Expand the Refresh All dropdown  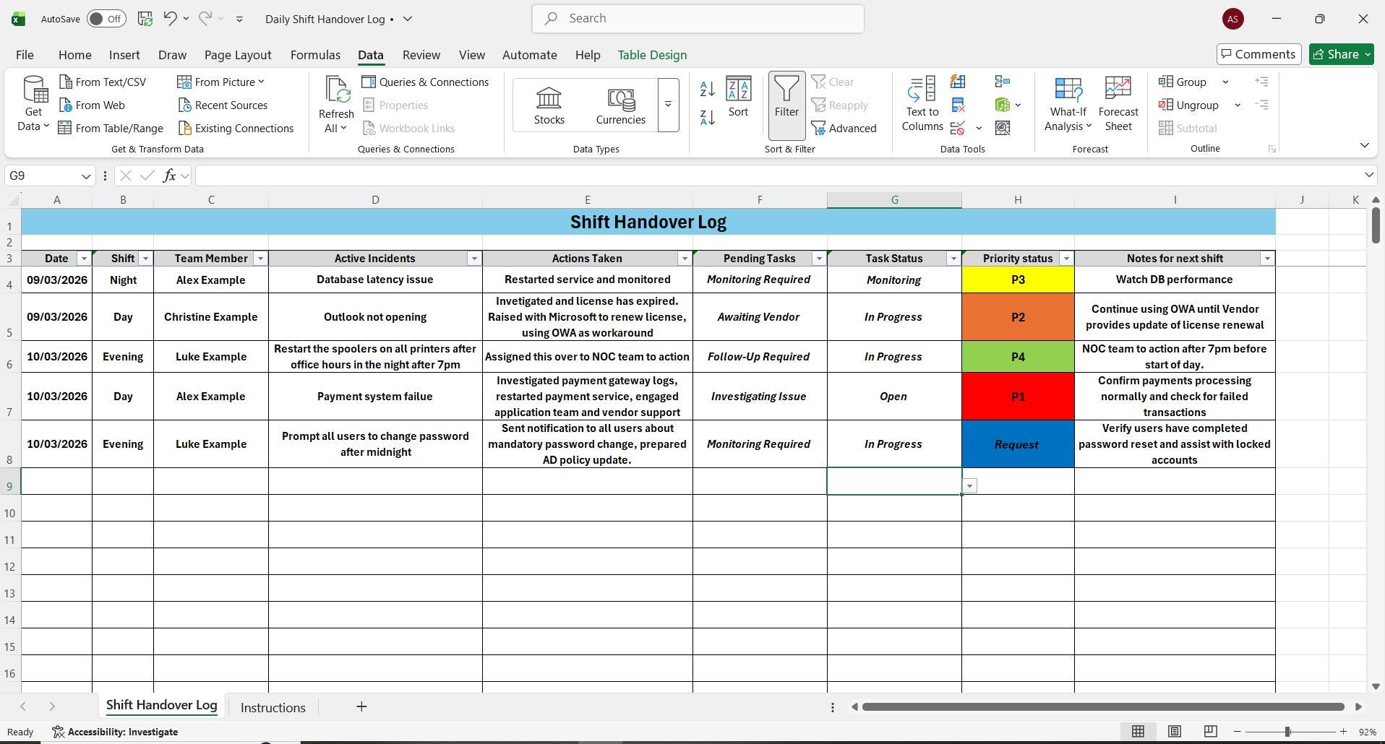pos(336,121)
